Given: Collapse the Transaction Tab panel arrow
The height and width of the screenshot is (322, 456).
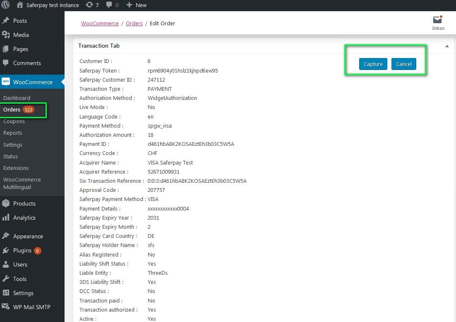Looking at the screenshot, I should (447, 46).
